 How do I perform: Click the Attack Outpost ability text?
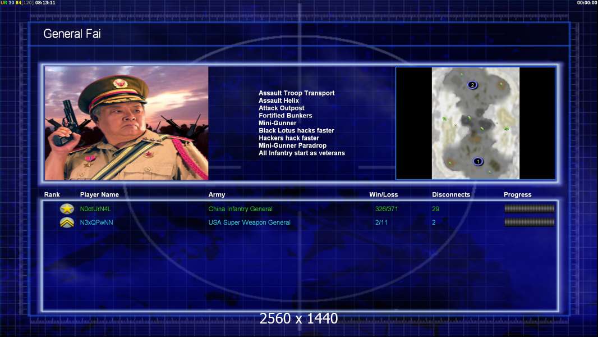point(282,108)
